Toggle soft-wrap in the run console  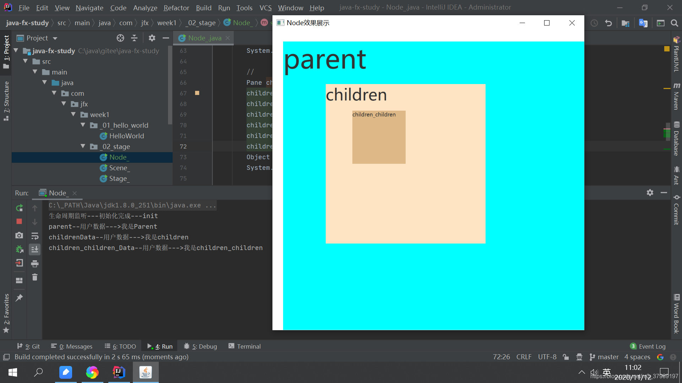click(x=34, y=236)
